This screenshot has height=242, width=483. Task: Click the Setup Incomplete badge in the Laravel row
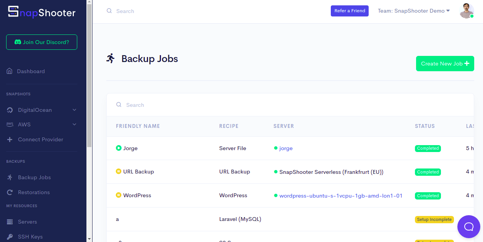tap(434, 219)
